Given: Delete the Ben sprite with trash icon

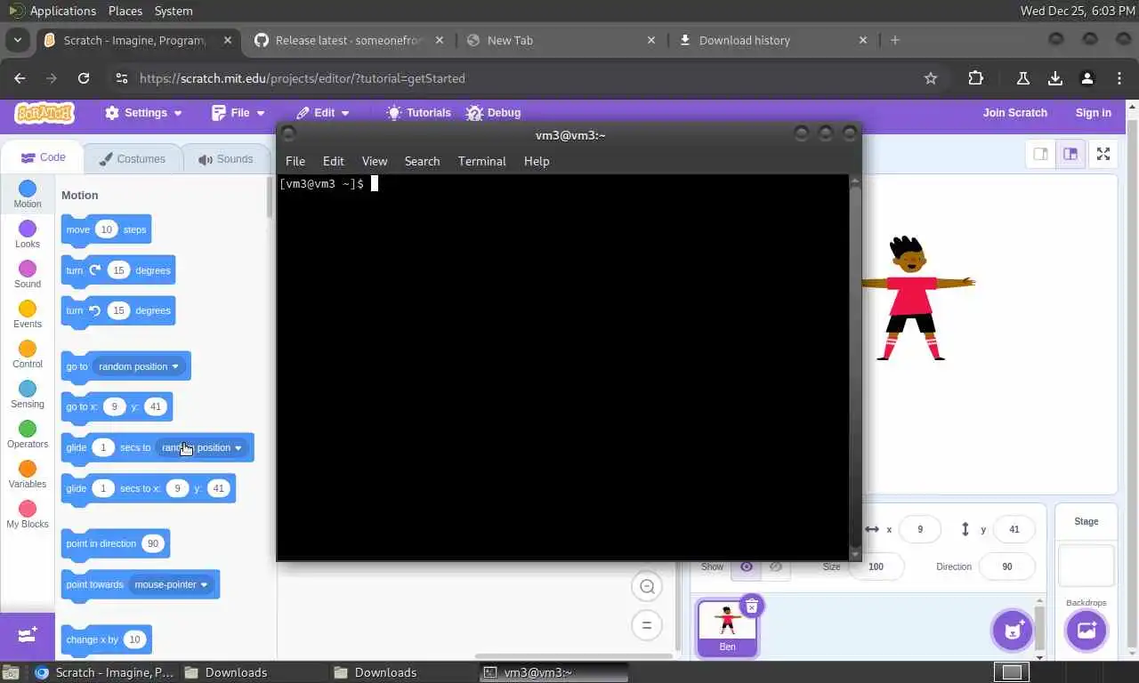Looking at the screenshot, I should 751,607.
